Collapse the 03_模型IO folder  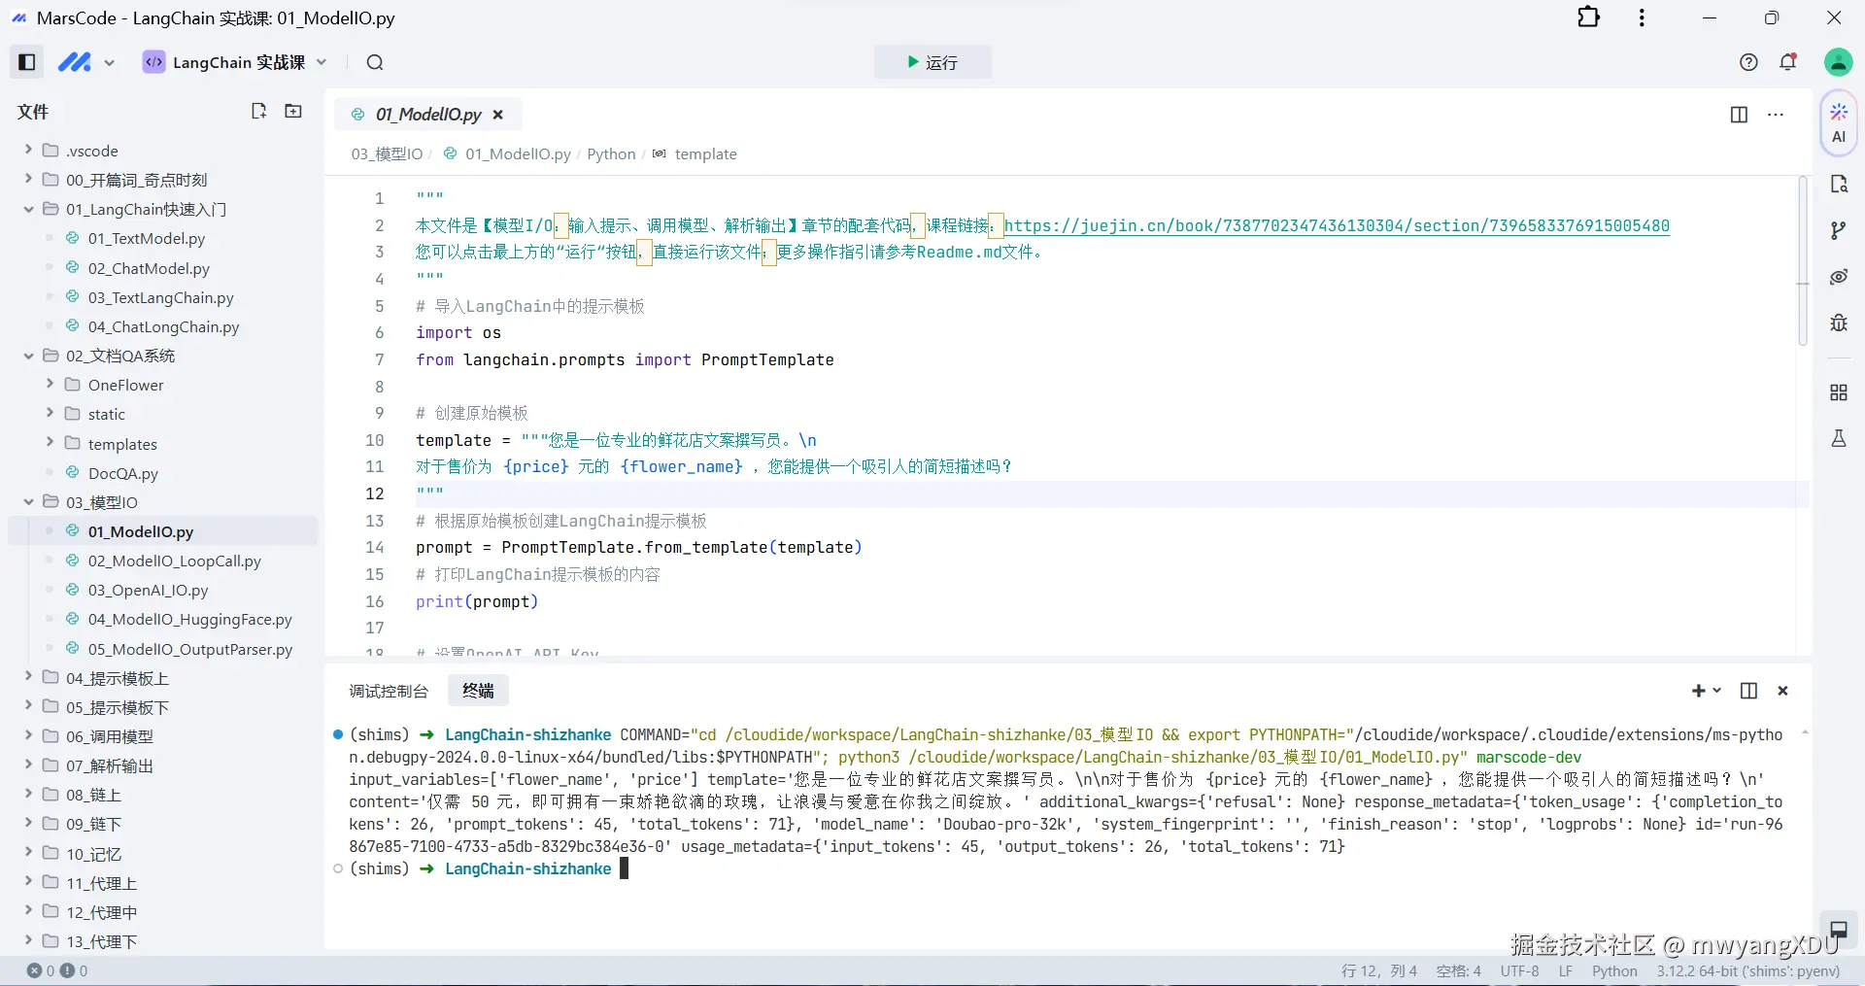click(28, 502)
